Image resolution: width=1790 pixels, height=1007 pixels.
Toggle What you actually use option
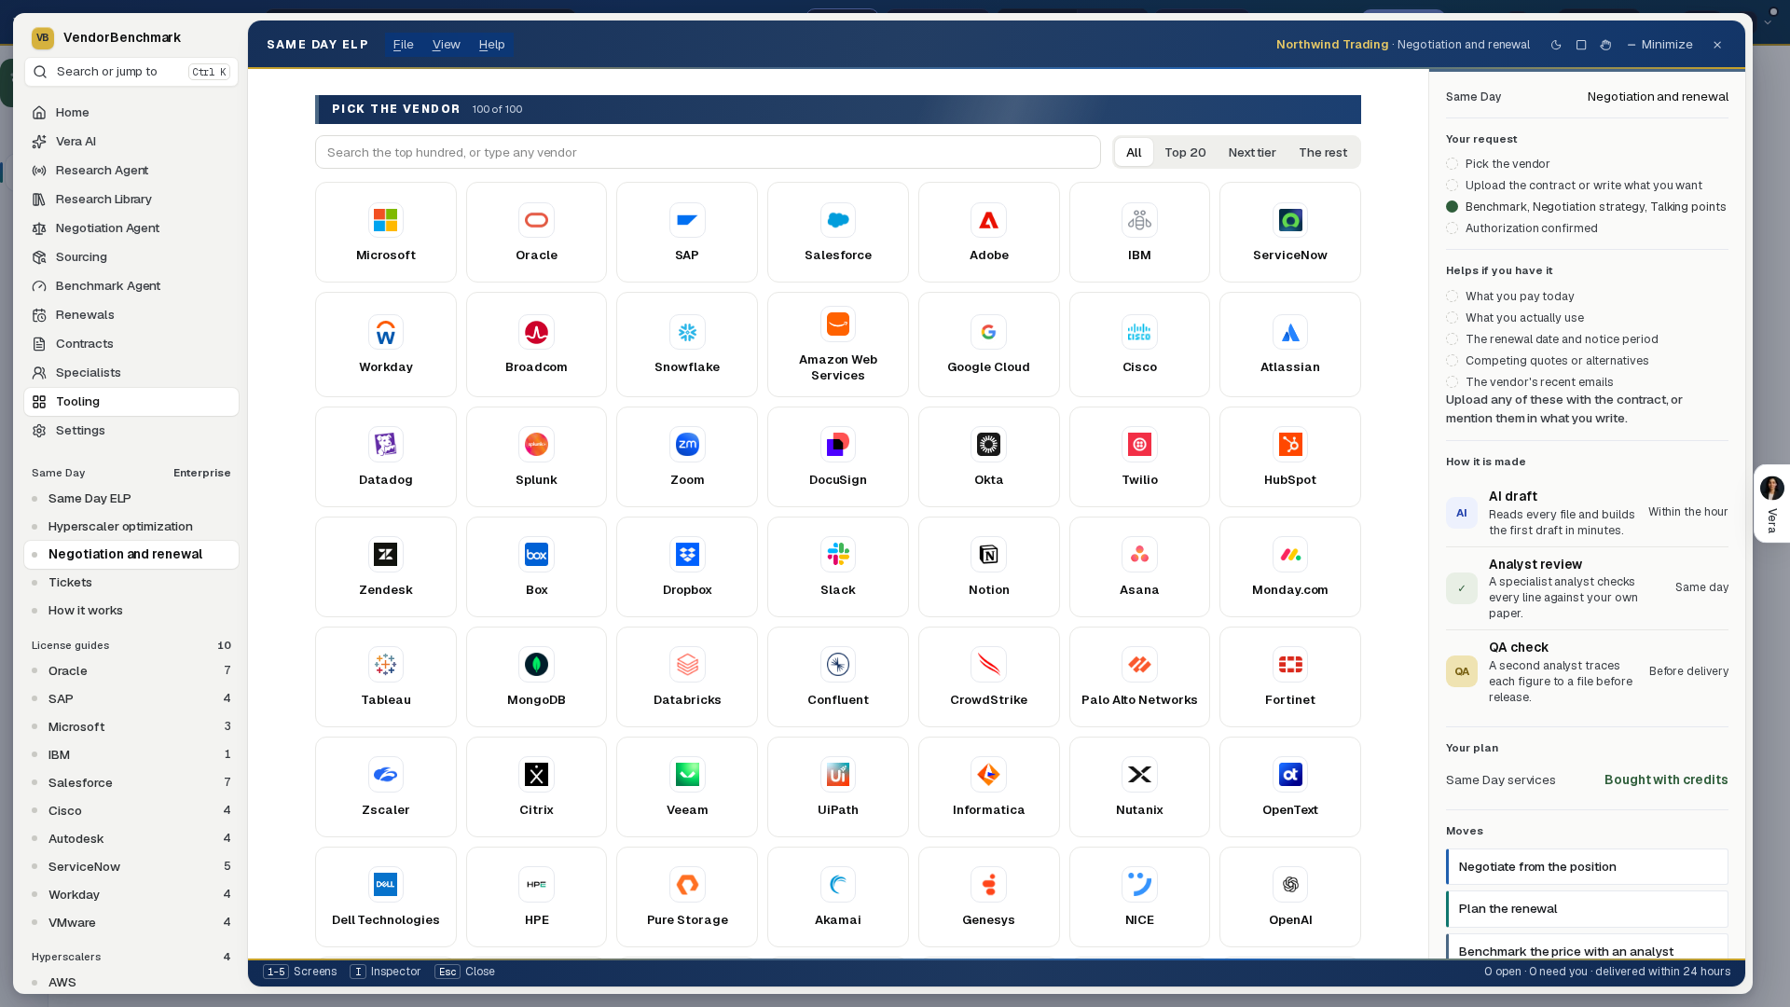point(1452,318)
